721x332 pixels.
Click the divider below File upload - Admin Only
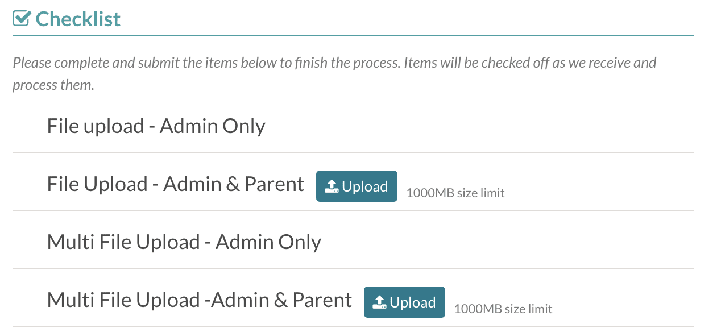tap(353, 153)
